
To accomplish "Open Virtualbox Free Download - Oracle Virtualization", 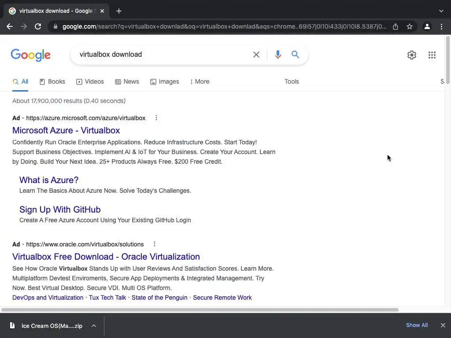I will point(106,257).
